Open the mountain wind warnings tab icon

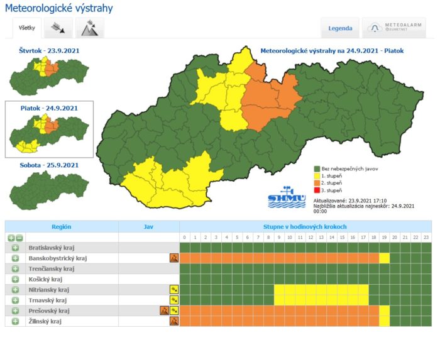tap(89, 28)
